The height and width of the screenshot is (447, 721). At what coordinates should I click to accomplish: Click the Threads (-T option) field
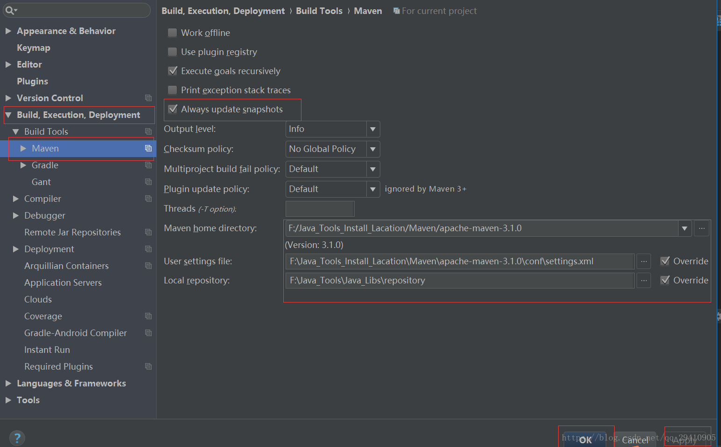coord(320,209)
